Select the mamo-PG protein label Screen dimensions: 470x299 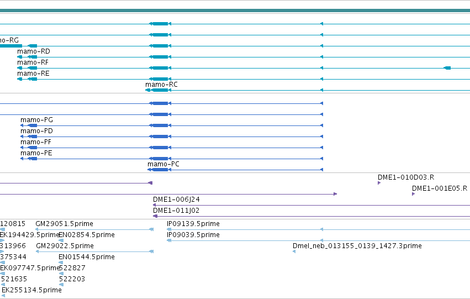[36, 120]
